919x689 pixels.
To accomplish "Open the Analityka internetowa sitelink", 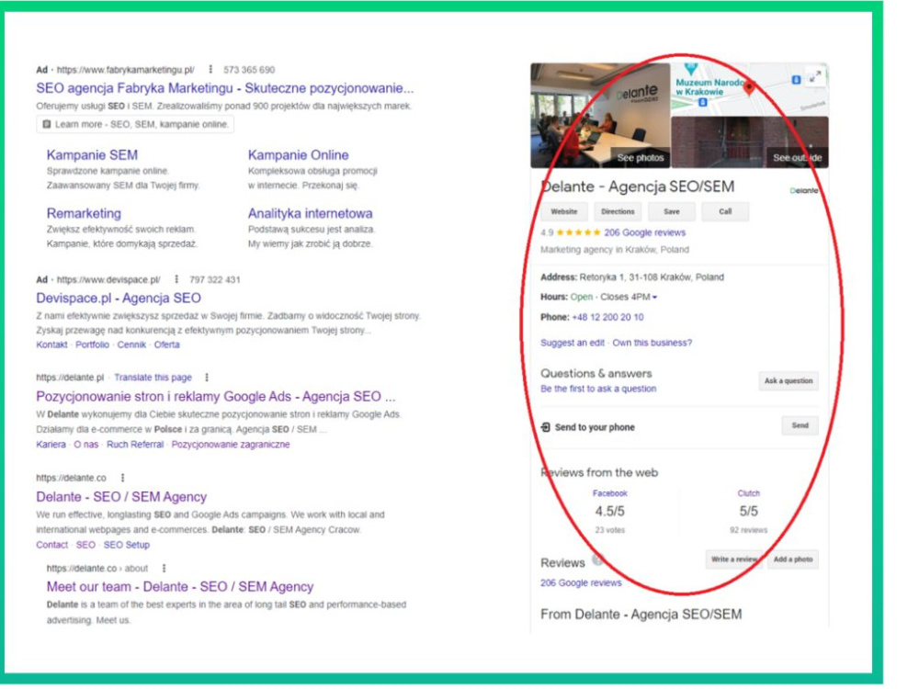I will click(310, 213).
